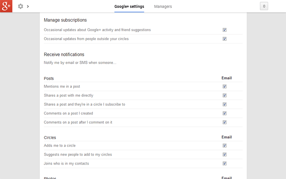Select the Manage subscriptions heading
286x179 pixels.
click(x=65, y=20)
